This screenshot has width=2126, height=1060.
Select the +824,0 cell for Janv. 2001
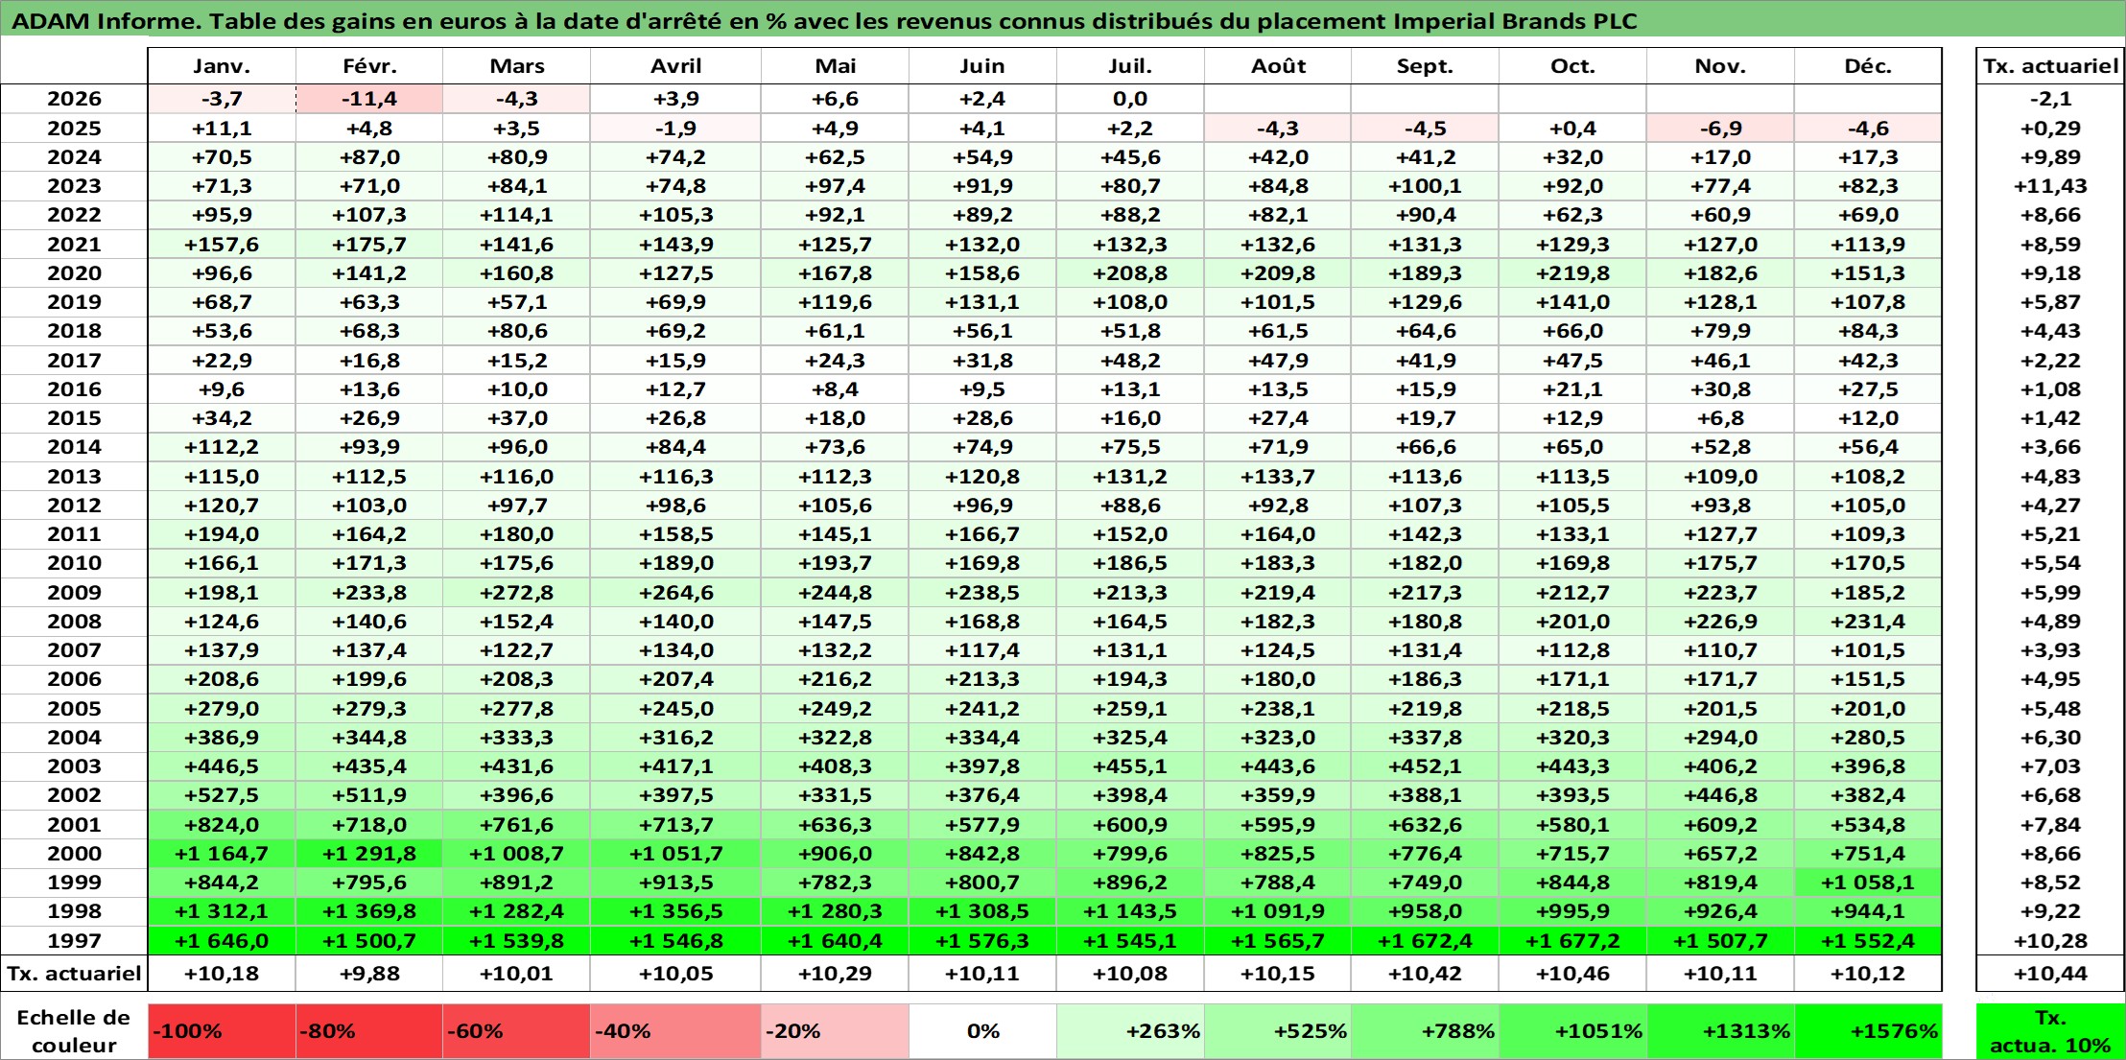click(222, 825)
